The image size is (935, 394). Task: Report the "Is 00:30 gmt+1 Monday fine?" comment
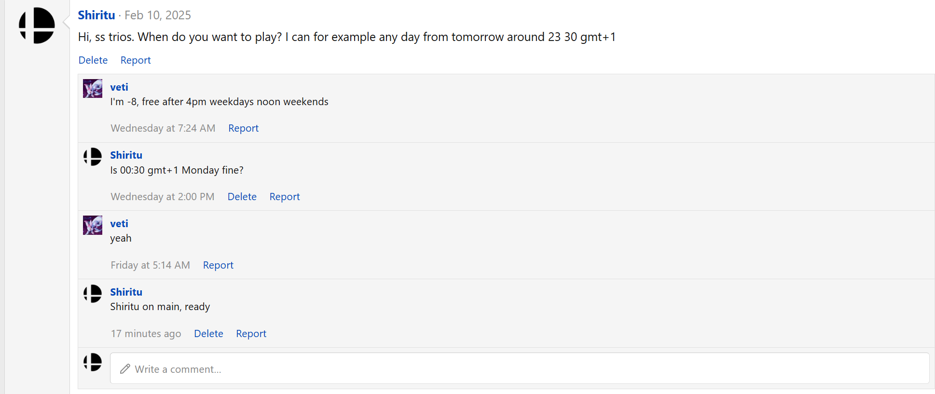point(284,197)
